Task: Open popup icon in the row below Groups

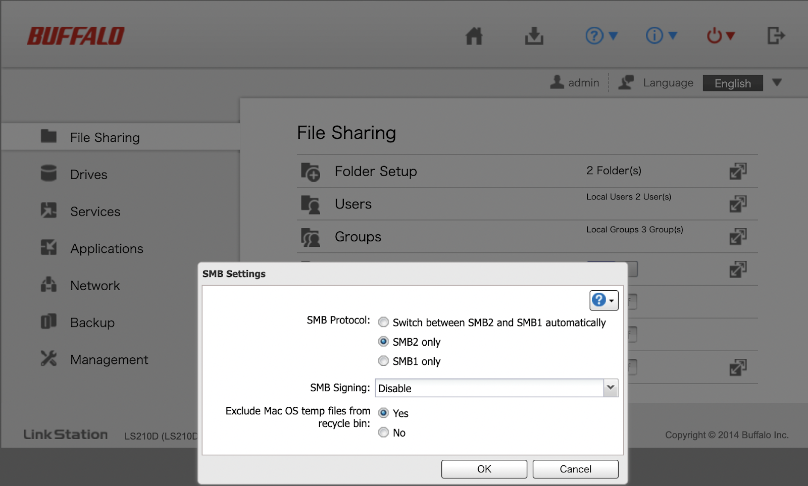Action: pyautogui.click(x=738, y=269)
